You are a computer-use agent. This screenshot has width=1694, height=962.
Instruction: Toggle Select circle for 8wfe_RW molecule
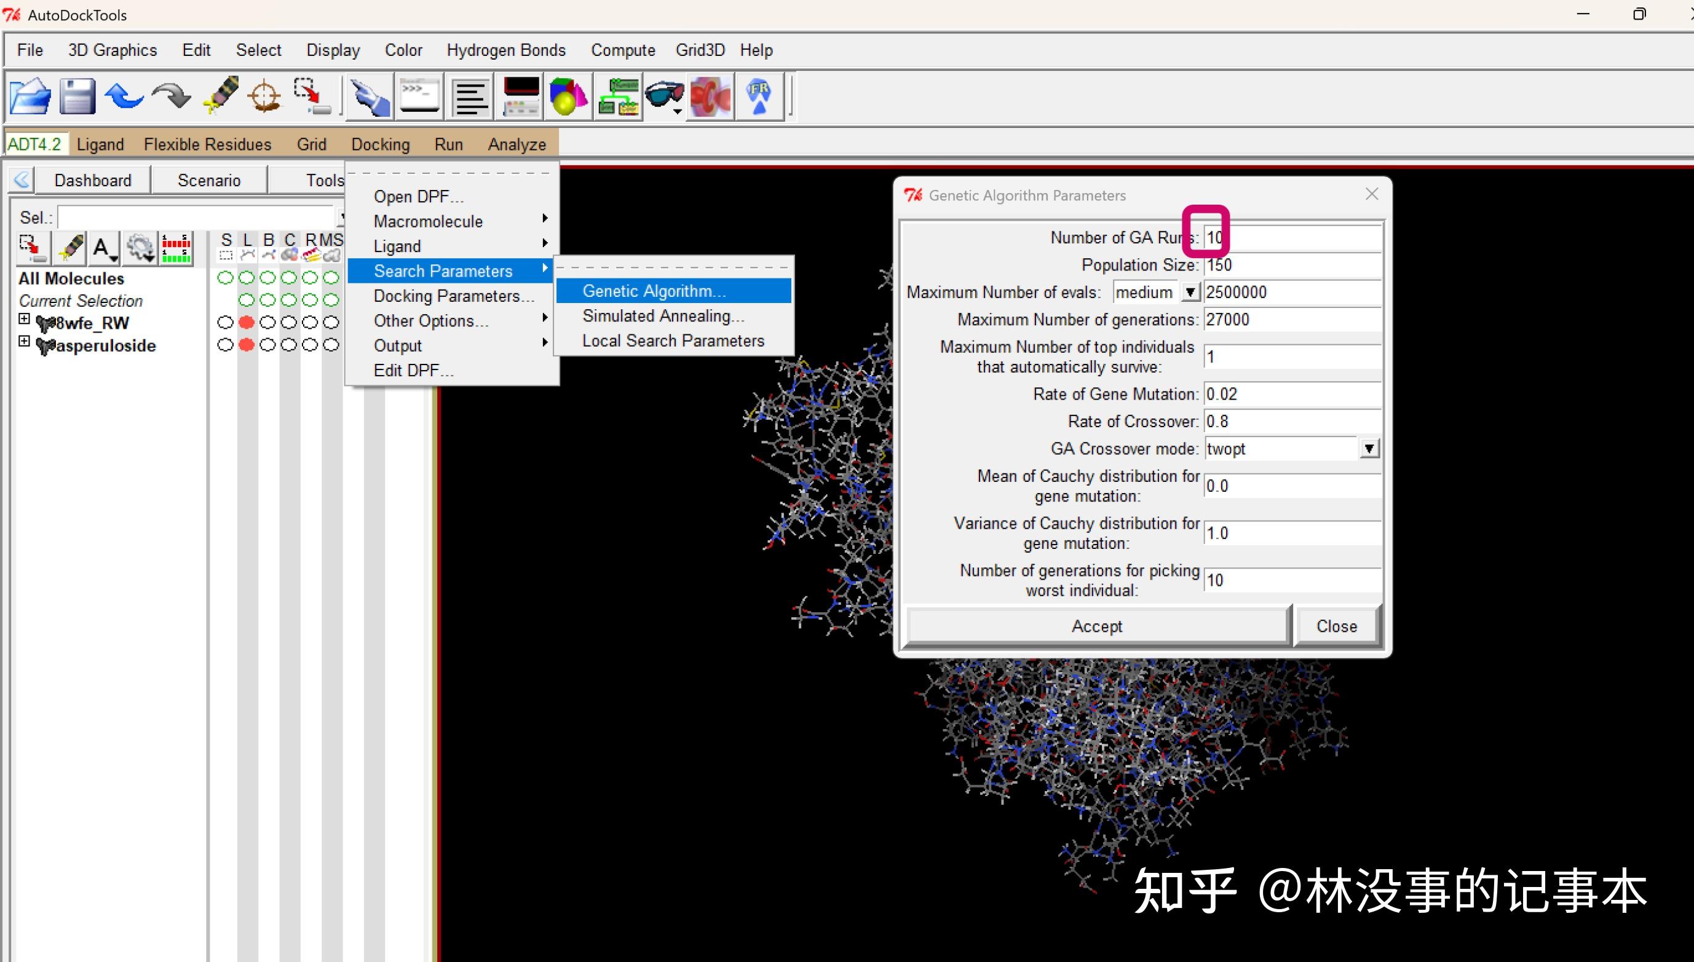pos(226,323)
